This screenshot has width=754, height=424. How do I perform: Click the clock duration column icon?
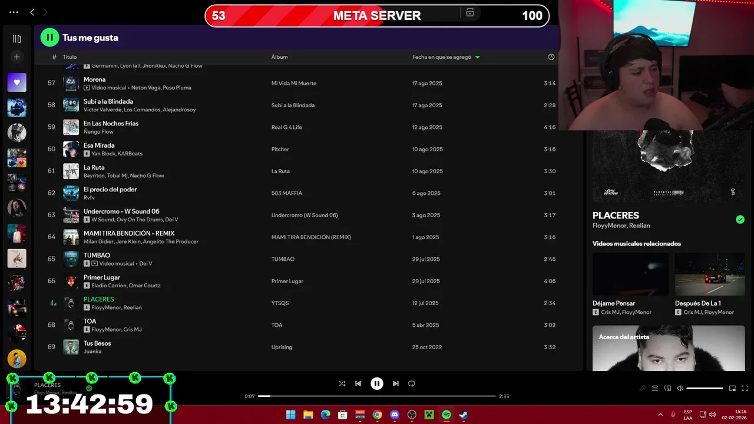click(x=551, y=57)
